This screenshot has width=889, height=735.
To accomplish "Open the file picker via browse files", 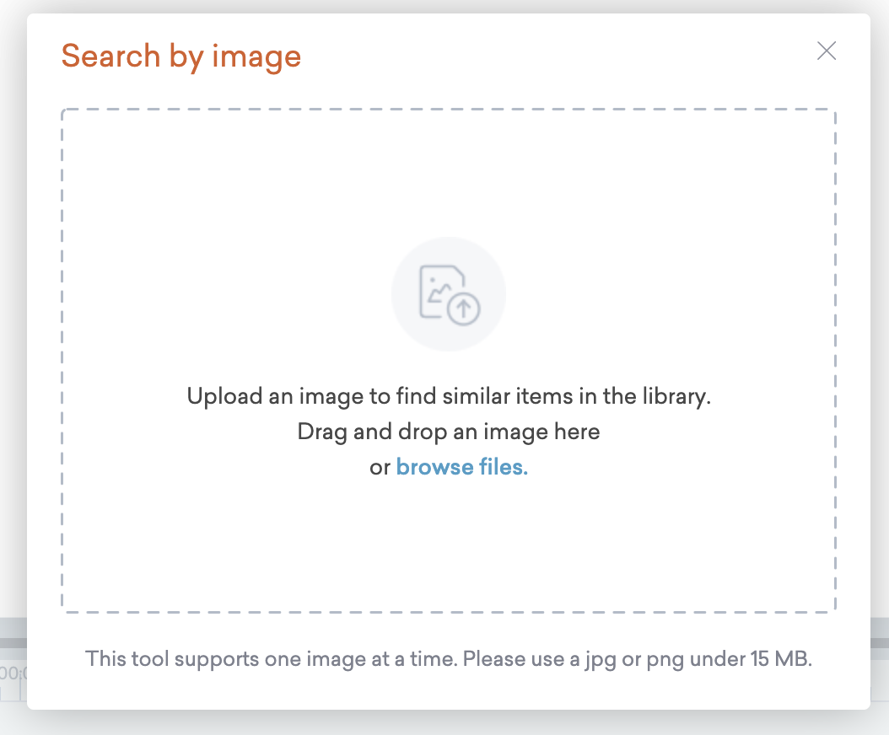I will click(461, 466).
